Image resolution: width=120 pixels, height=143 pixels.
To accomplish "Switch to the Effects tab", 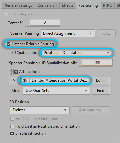I will pos(67,5).
